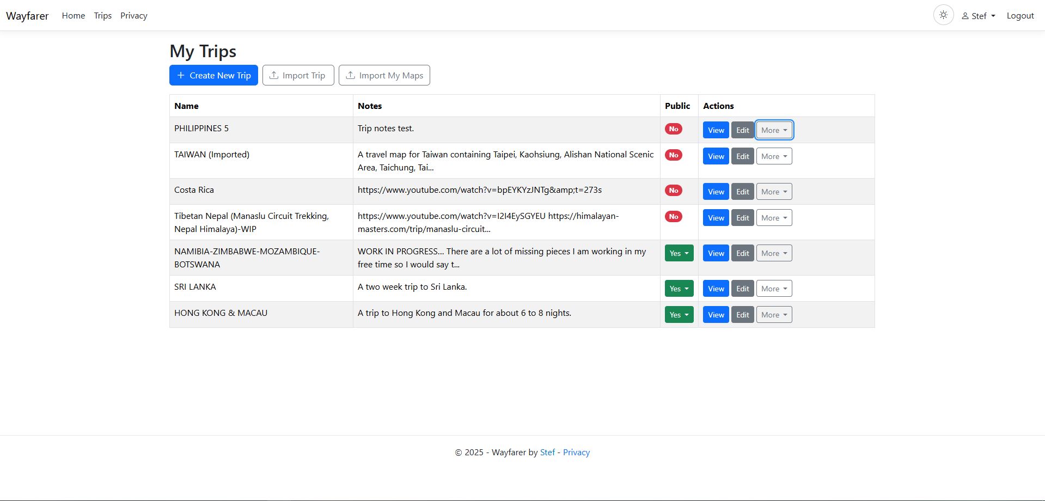Expand More options for Tibetan Nepal trip
The height and width of the screenshot is (501, 1045).
click(774, 218)
